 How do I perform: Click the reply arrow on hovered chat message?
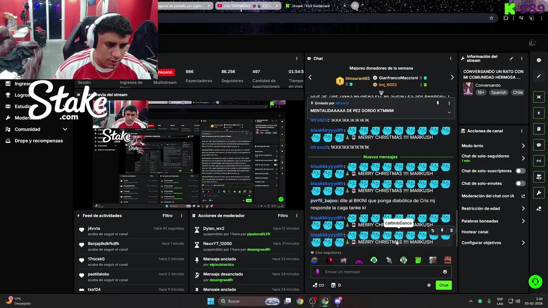pos(432,231)
